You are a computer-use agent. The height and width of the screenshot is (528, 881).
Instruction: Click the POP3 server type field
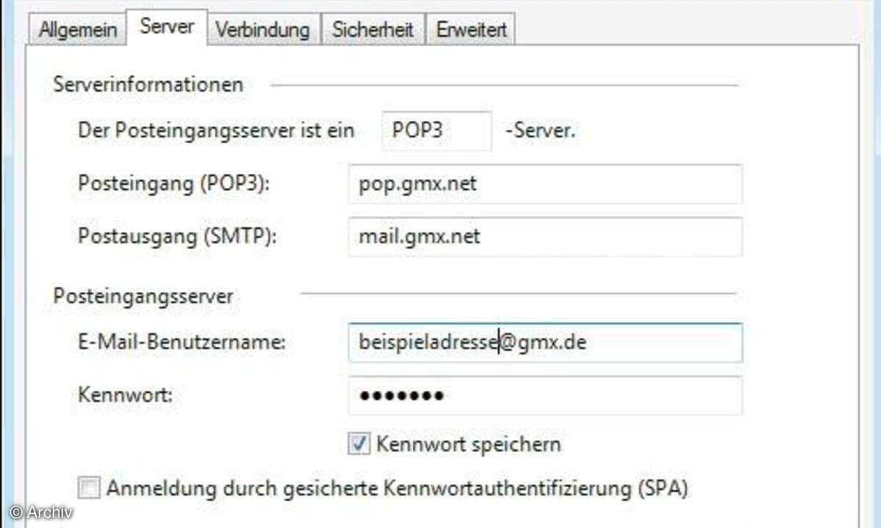tap(437, 131)
